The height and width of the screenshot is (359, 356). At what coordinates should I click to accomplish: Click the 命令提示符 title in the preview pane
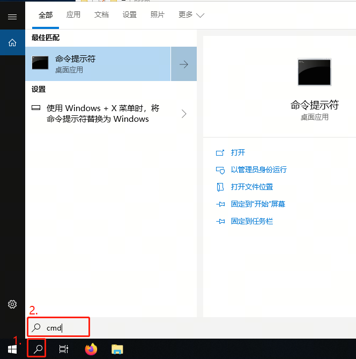click(314, 105)
